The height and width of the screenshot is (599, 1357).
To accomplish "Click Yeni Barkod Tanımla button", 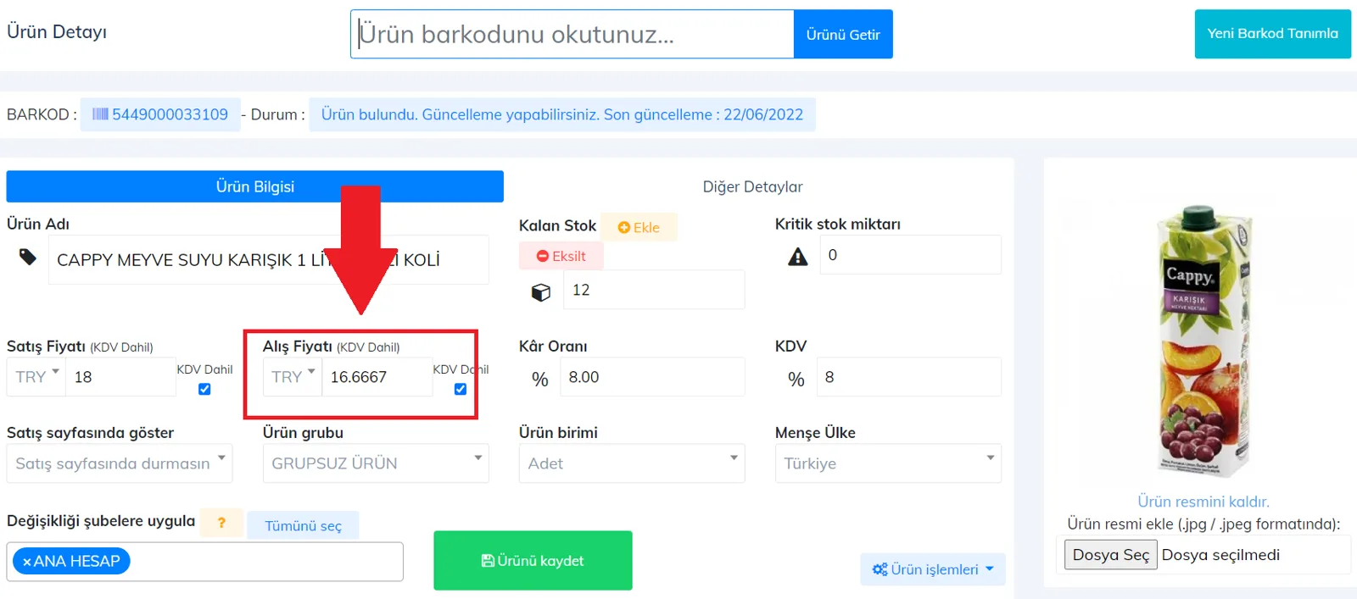I will click(x=1272, y=34).
